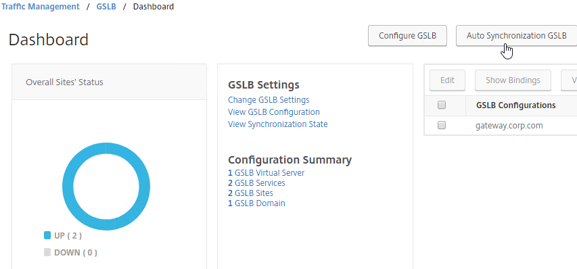Open Auto Synchronization GSLB

pos(516,36)
